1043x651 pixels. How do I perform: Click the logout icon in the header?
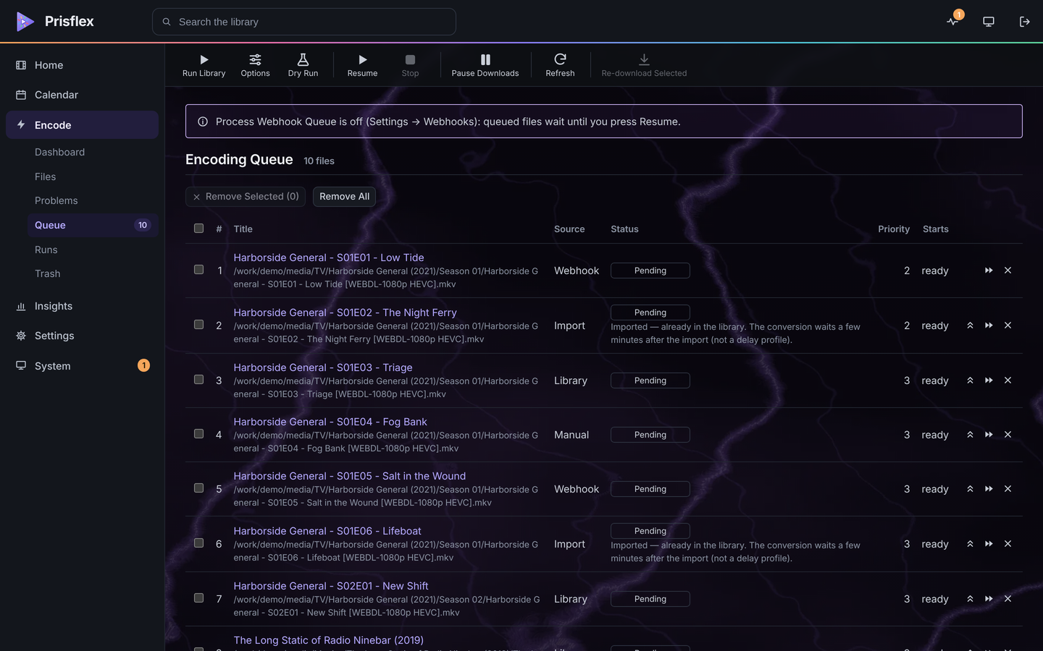[1024, 22]
